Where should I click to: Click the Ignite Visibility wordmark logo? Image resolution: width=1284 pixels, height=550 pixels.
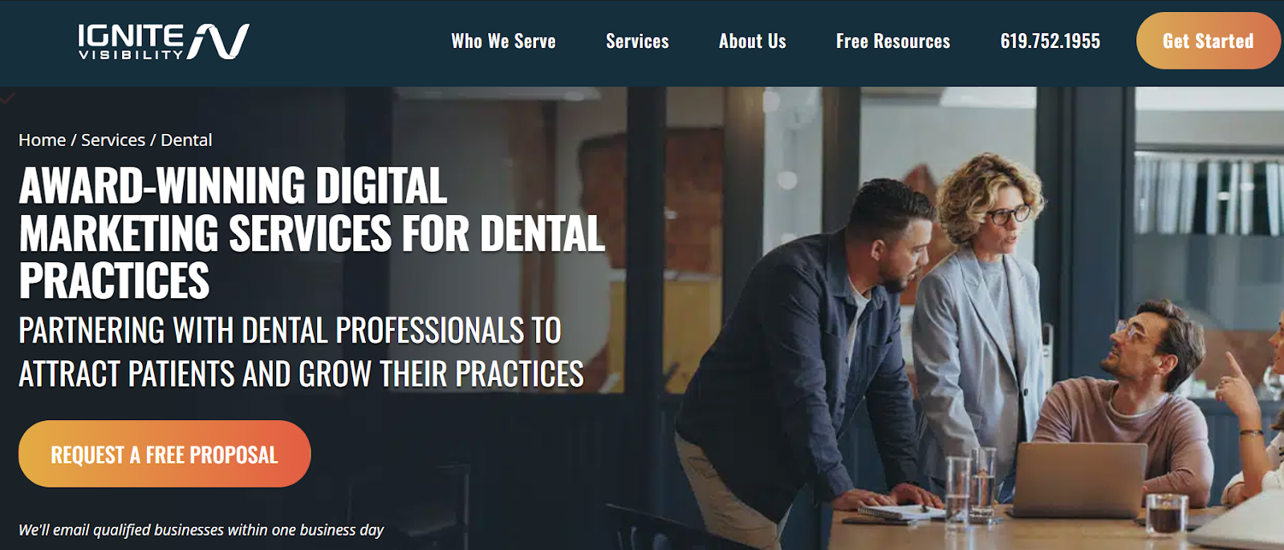pos(130,42)
